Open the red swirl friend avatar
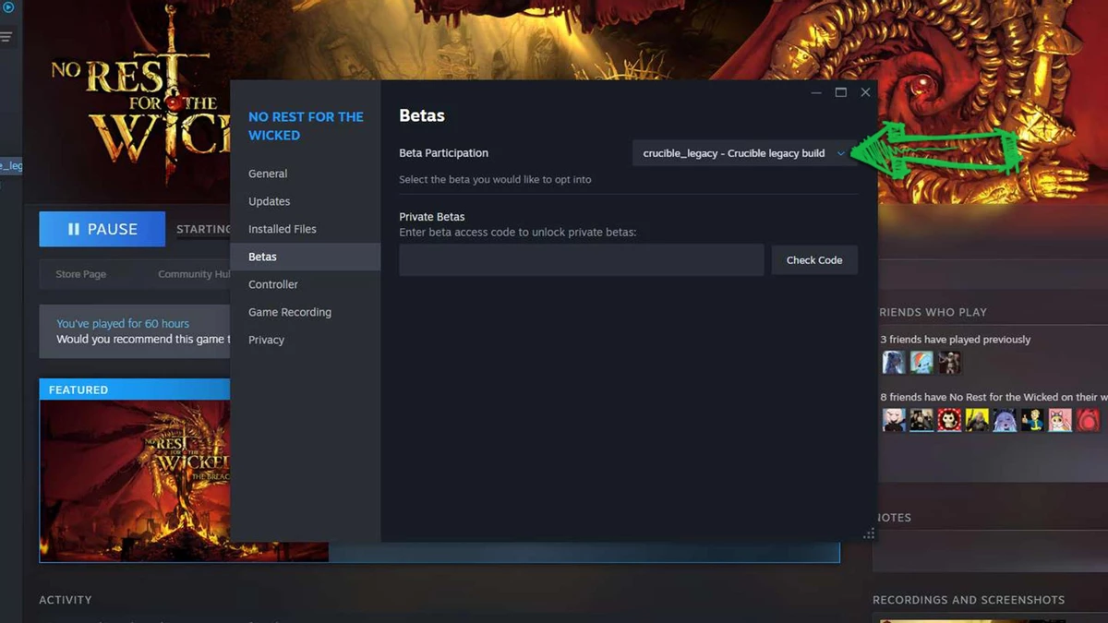This screenshot has width=1108, height=623. coord(1088,421)
